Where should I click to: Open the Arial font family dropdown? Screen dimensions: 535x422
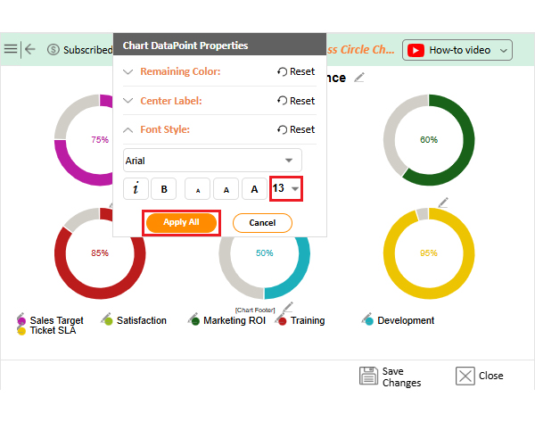[x=212, y=161]
